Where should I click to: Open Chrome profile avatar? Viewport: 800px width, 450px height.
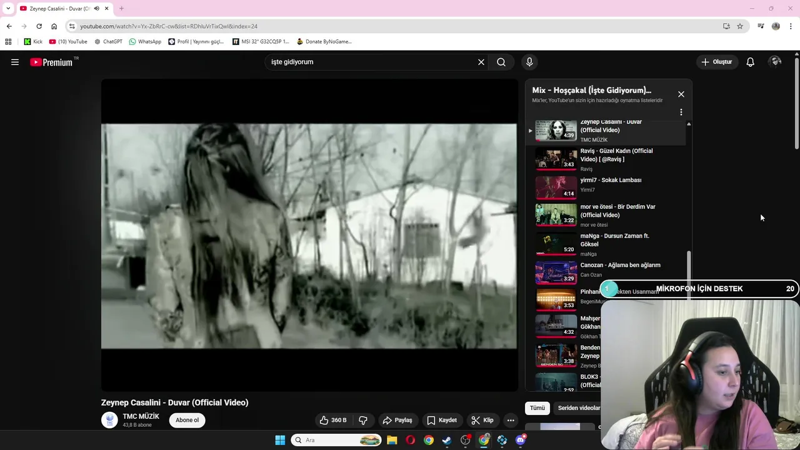pos(776,26)
